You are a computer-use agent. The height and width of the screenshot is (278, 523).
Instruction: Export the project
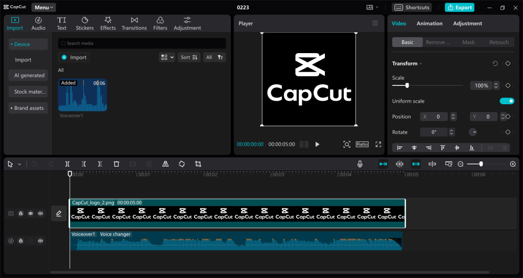click(x=459, y=7)
